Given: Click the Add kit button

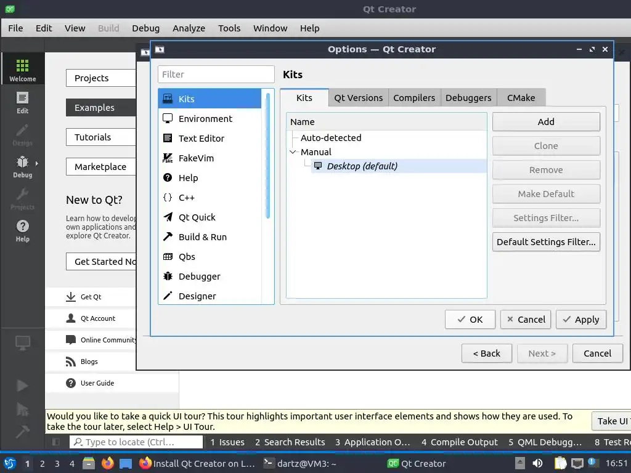Looking at the screenshot, I should coord(546,122).
